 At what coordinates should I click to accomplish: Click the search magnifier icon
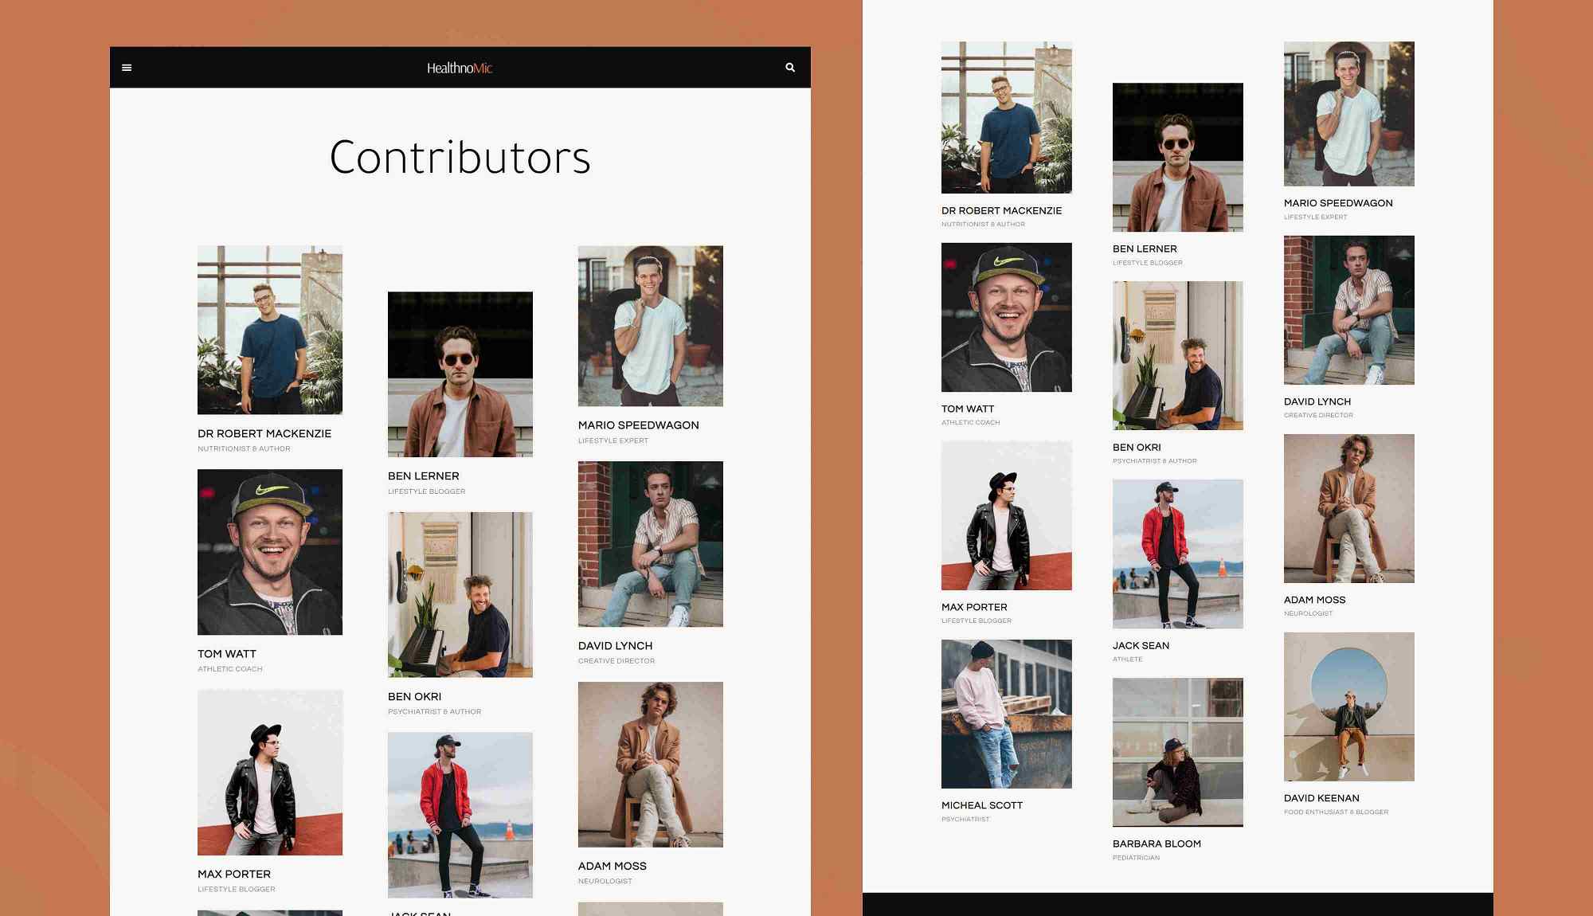pyautogui.click(x=789, y=68)
